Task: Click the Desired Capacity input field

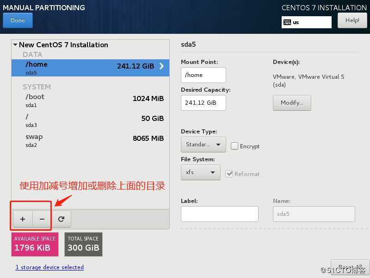Action: tap(203, 103)
